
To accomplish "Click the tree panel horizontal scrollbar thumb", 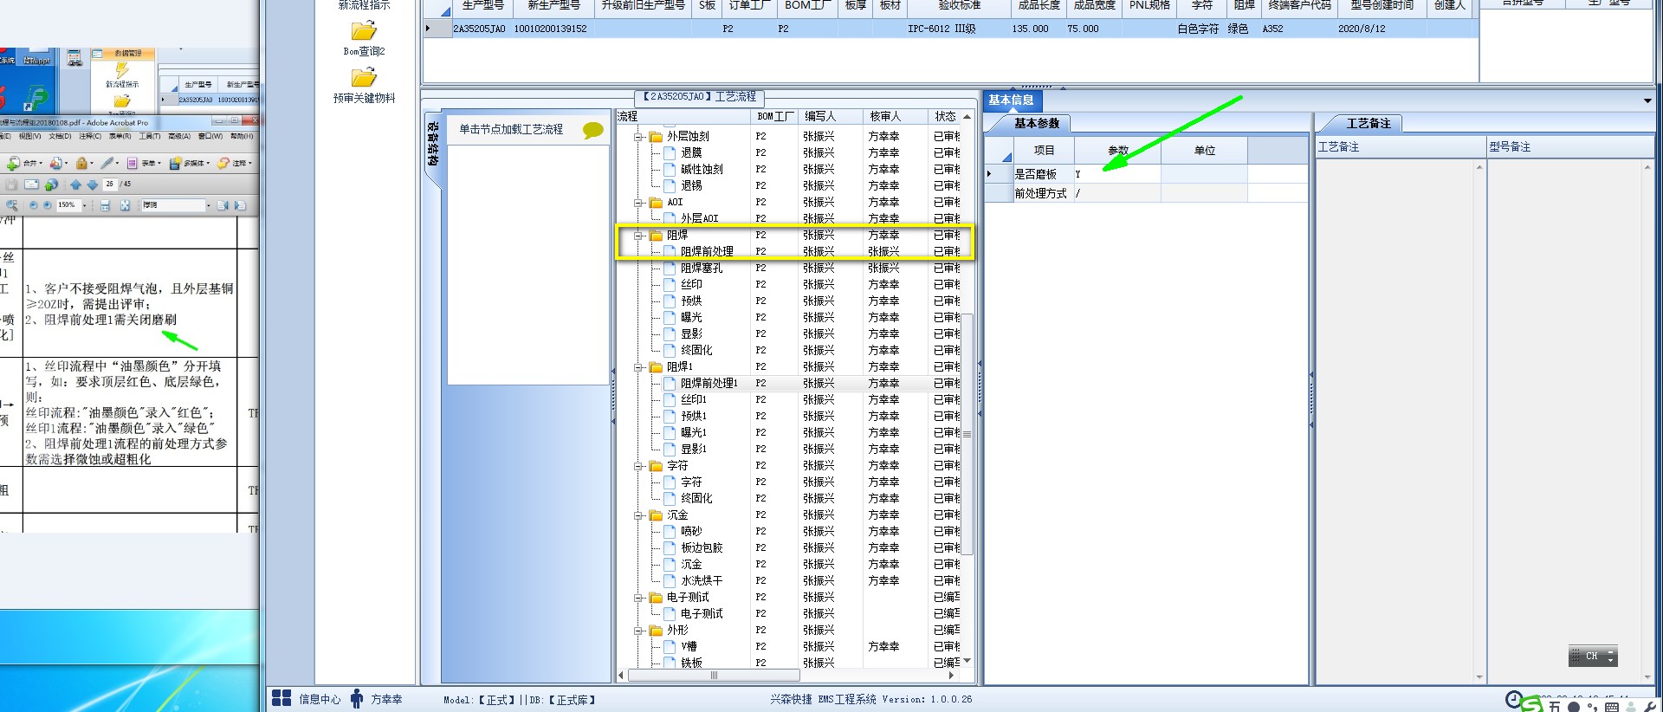I will (x=713, y=675).
